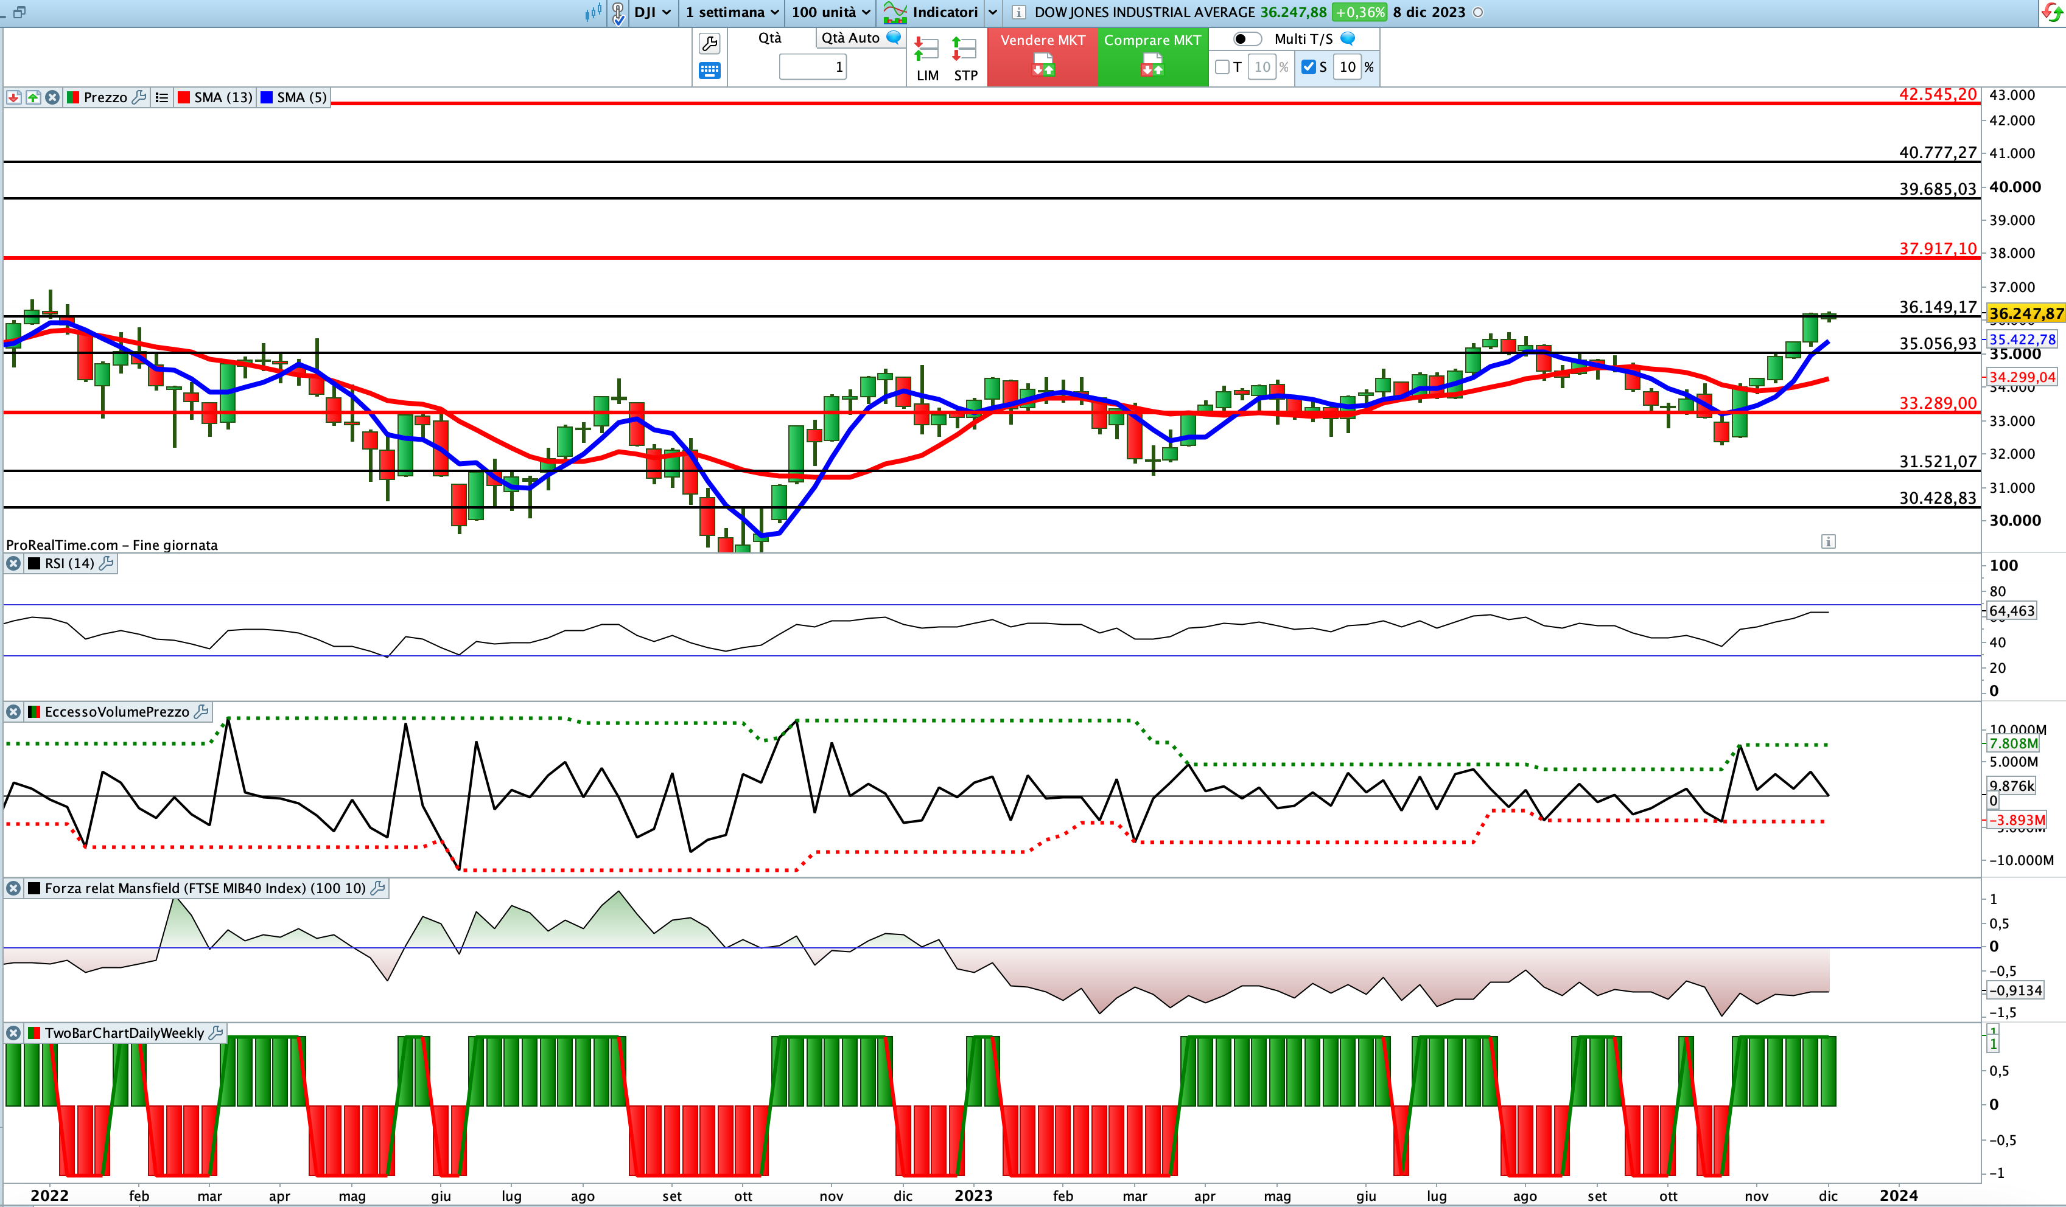This screenshot has height=1207, width=2066.
Task: Click the blue keyboard shortcuts icon
Action: coord(709,71)
